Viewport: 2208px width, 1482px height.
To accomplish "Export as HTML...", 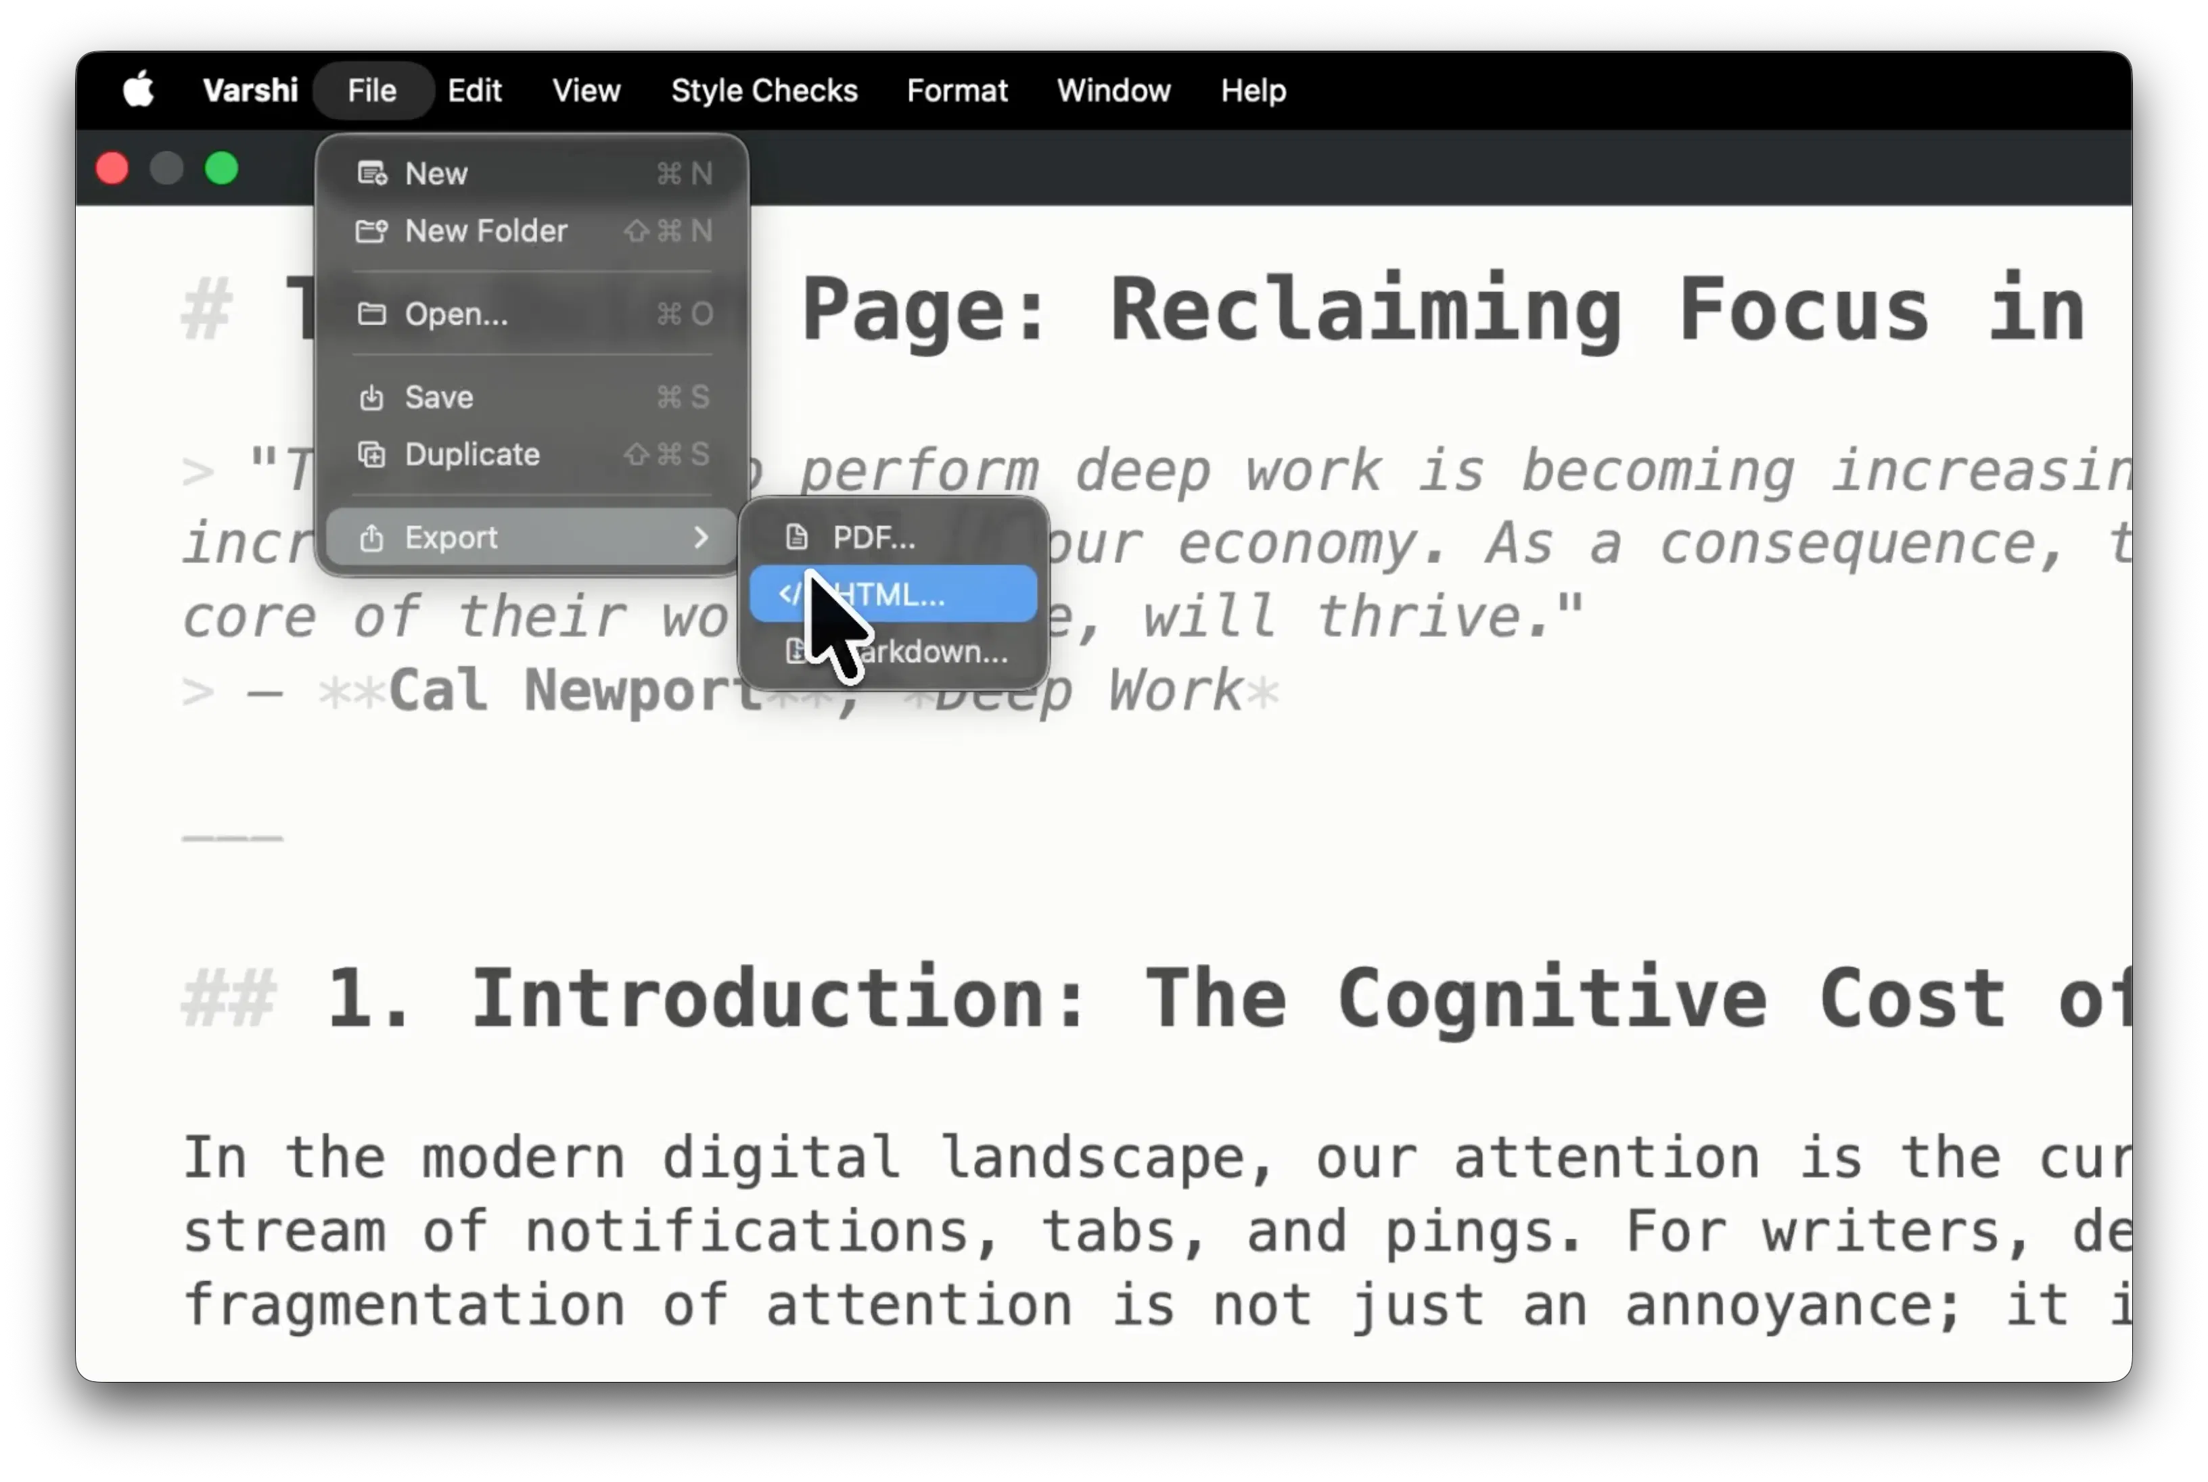I will coord(893,594).
